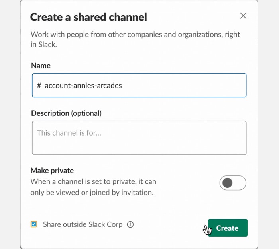Toggle the Make private switch

tap(233, 183)
